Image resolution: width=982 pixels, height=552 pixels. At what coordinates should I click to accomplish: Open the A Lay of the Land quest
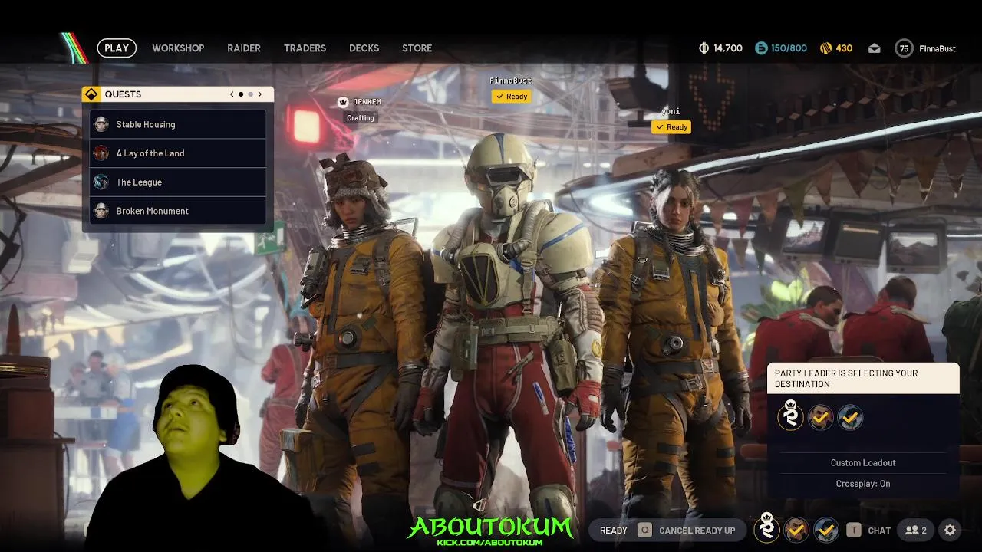(178, 153)
